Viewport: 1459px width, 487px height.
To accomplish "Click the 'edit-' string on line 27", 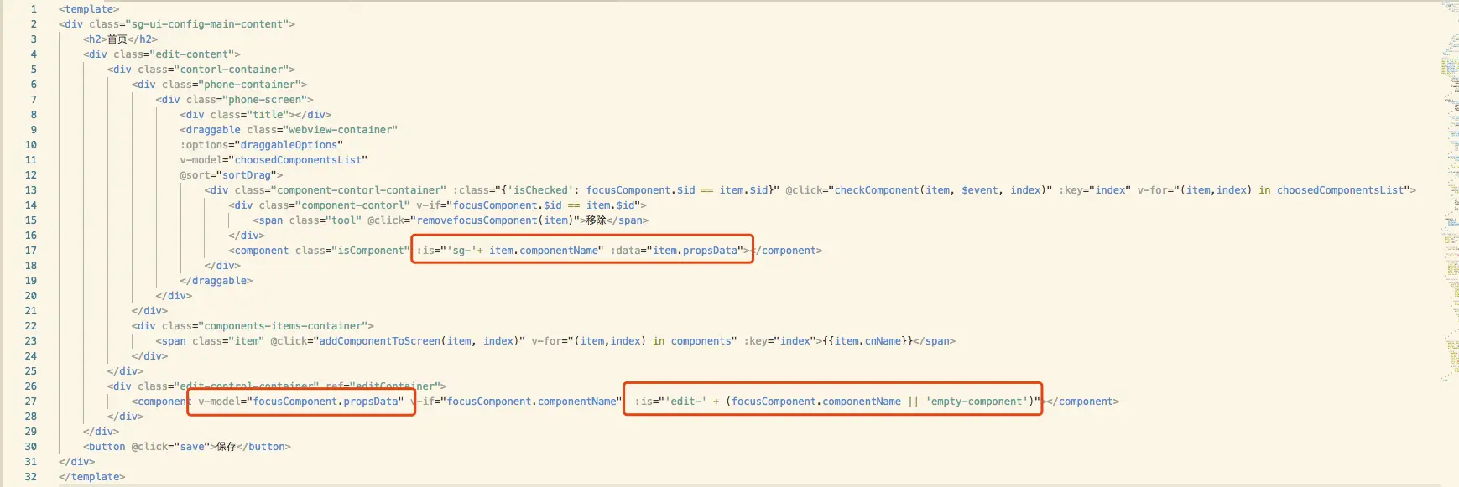I will pos(685,402).
